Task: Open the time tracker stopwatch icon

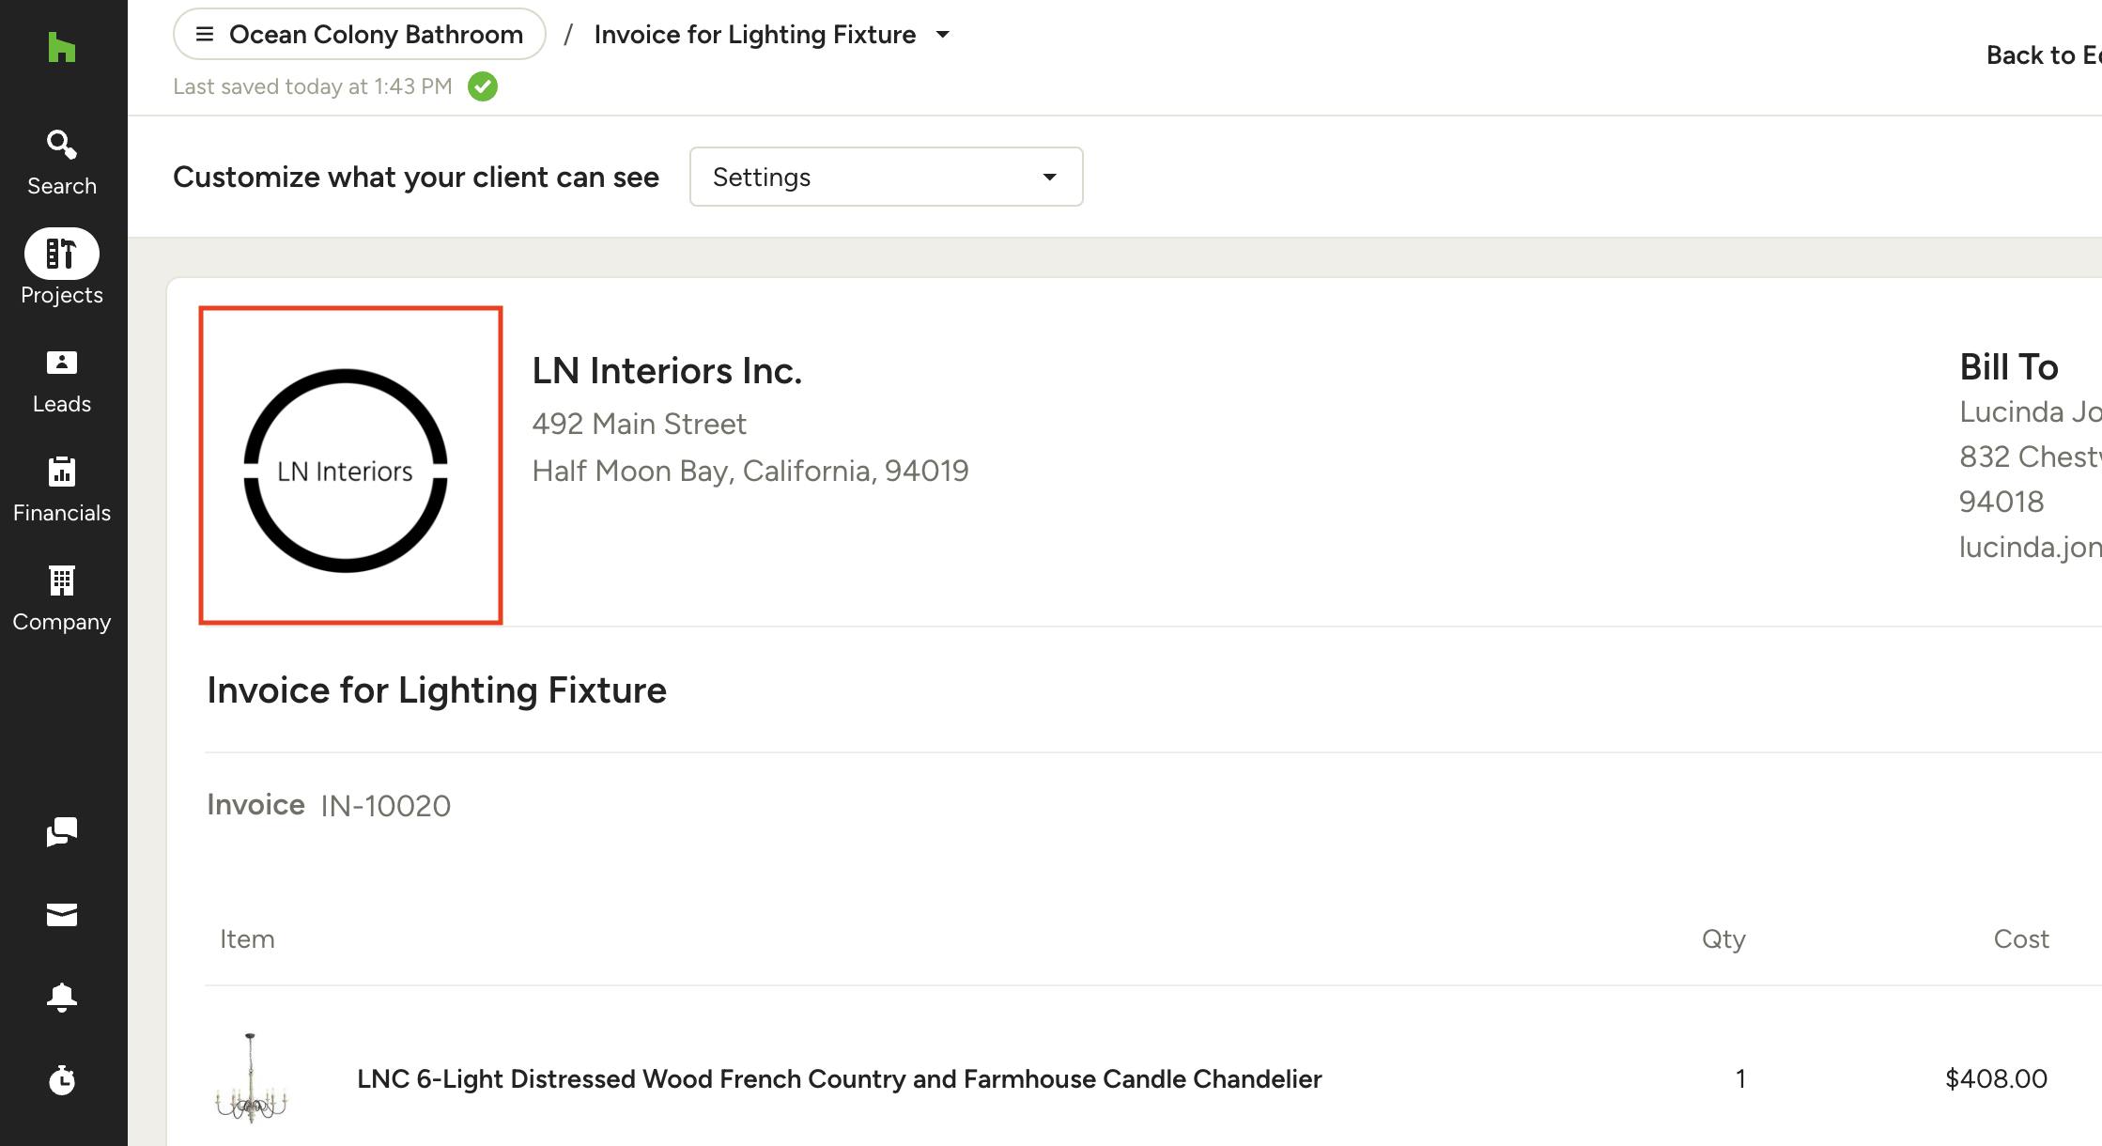Action: coord(62,1080)
